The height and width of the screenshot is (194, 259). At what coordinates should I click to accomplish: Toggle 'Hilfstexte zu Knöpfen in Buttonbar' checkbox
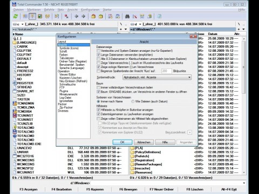(98, 110)
